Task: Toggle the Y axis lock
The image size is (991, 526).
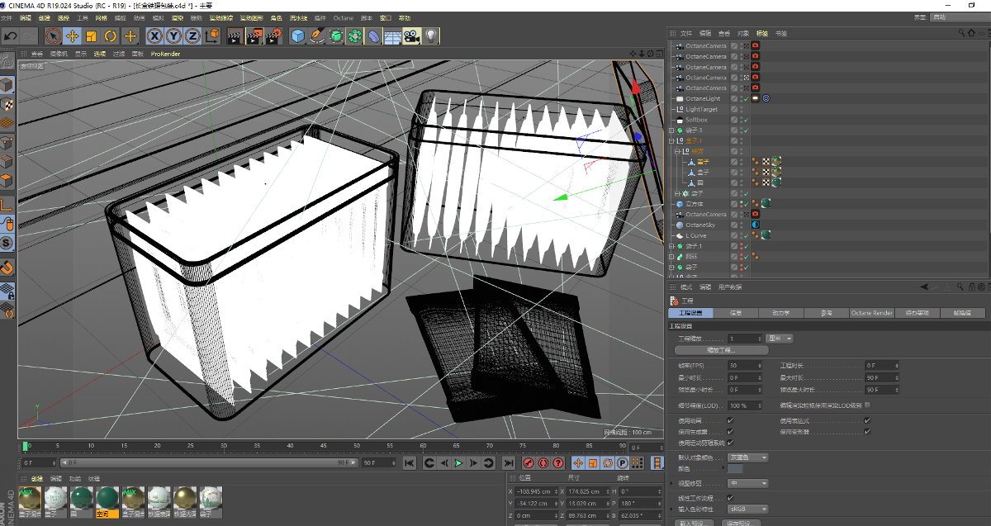Action: coord(173,36)
